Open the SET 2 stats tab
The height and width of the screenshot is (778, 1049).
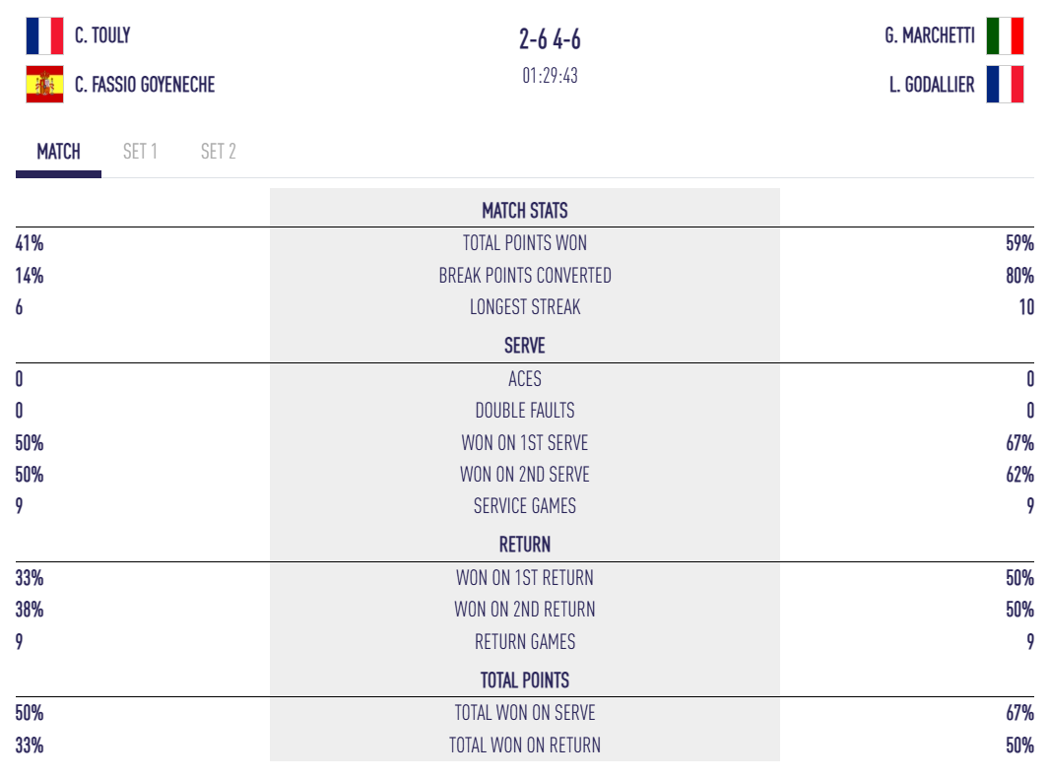coord(218,152)
